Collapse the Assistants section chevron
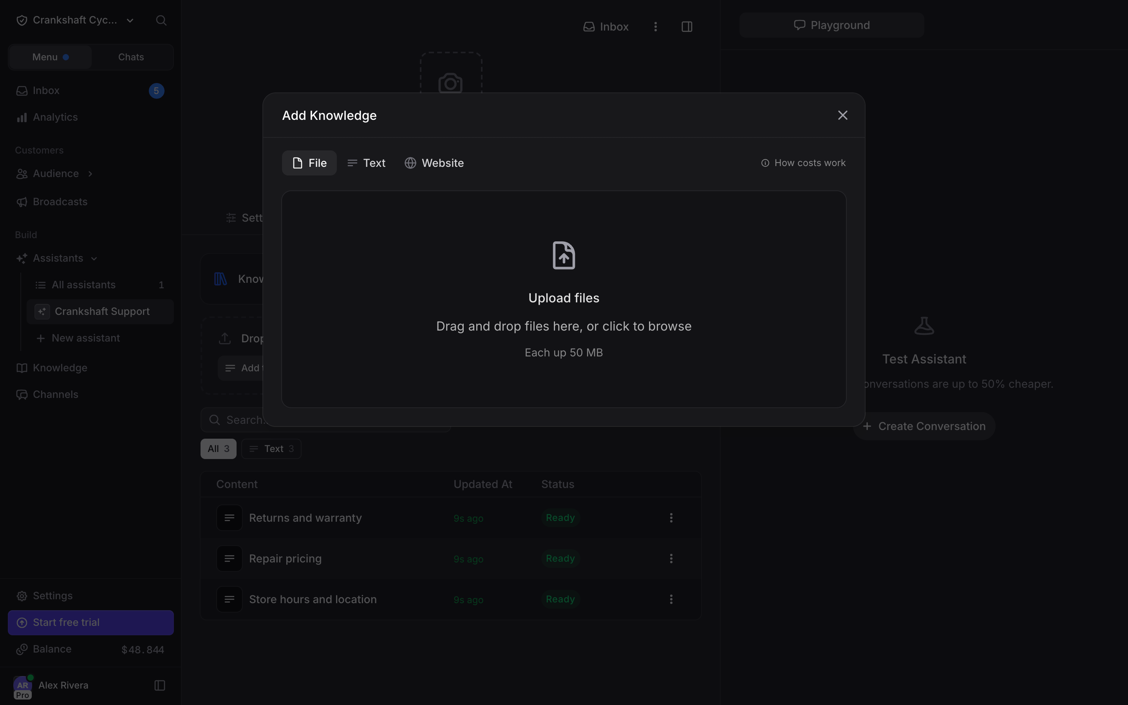1128x705 pixels. [94, 258]
